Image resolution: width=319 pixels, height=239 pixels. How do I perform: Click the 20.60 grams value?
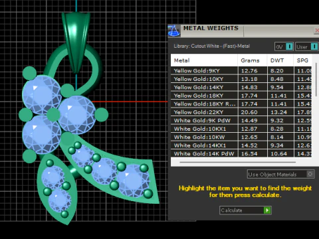coord(249,112)
